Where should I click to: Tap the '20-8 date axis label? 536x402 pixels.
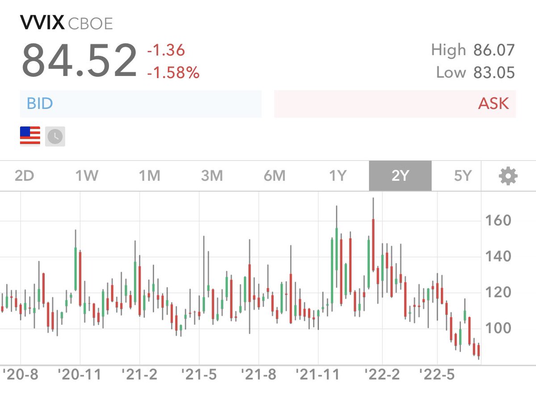[x=21, y=374]
